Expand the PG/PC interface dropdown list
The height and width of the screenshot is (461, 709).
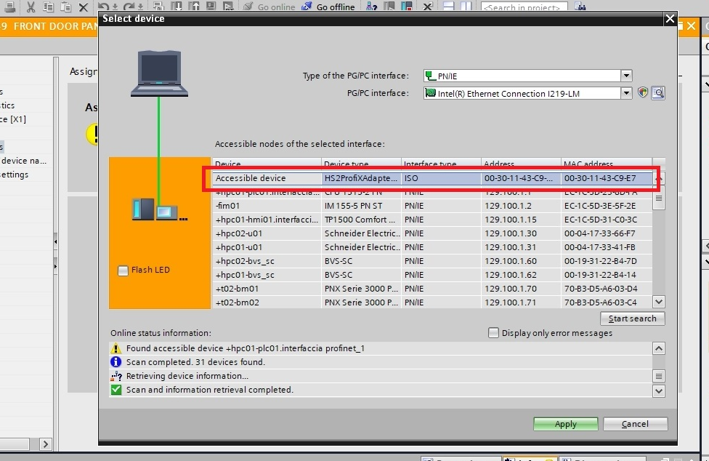coord(626,93)
